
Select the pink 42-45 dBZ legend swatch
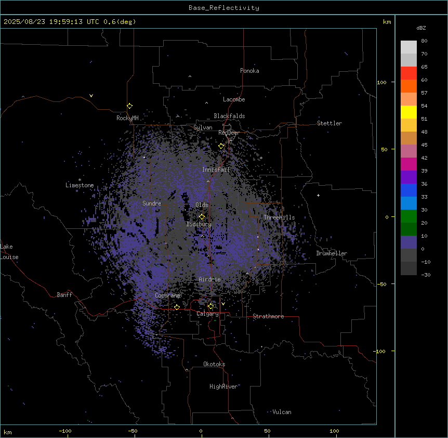click(409, 151)
